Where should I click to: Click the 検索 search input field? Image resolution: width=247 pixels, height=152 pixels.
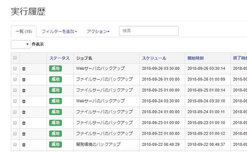click(x=149, y=31)
